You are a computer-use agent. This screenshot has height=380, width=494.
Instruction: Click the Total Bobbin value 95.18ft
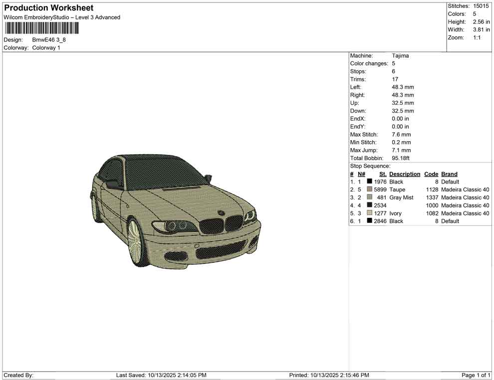pos(401,158)
